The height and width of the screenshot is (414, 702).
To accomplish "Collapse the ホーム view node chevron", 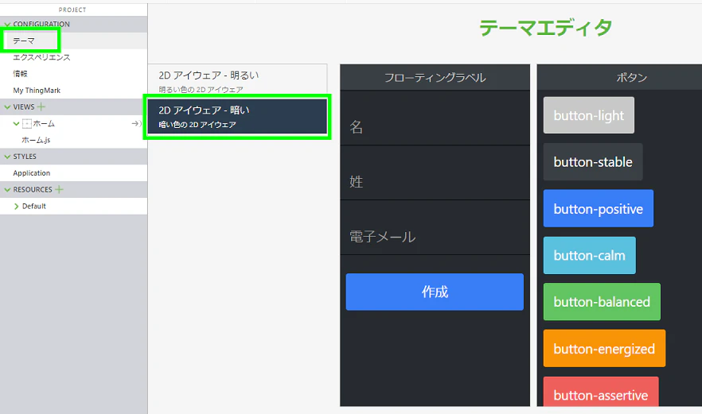I will coord(16,123).
